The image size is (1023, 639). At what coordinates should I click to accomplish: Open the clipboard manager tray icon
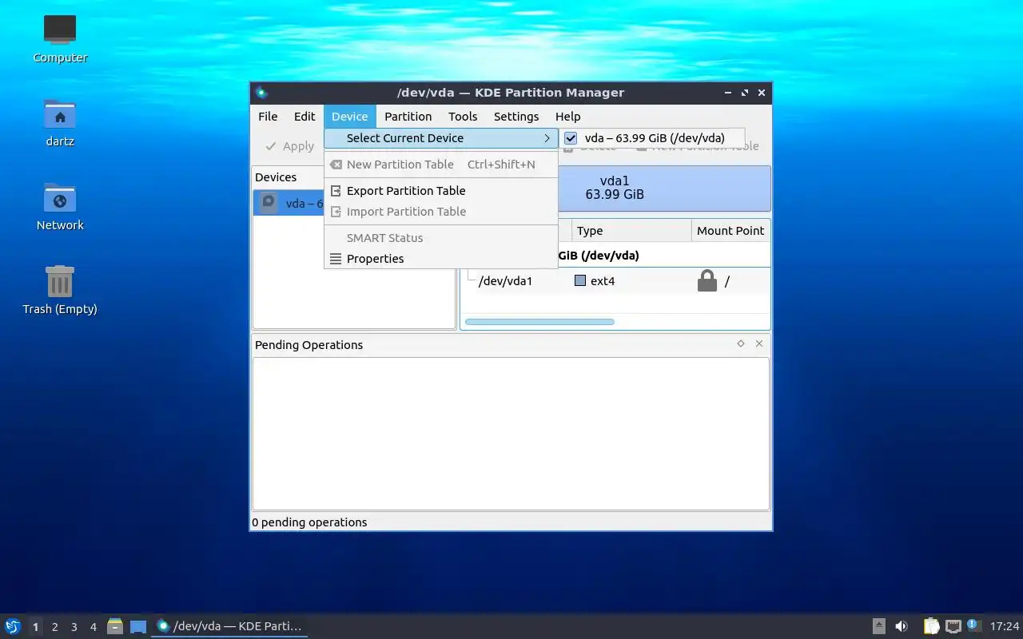tap(932, 626)
